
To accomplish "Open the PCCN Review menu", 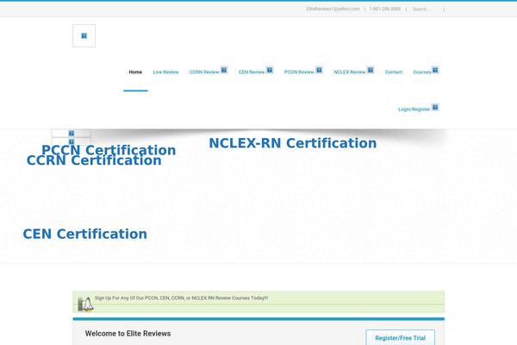I will [x=299, y=72].
